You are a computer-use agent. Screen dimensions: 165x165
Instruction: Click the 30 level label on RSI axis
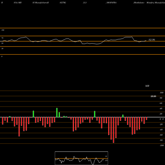2,49
